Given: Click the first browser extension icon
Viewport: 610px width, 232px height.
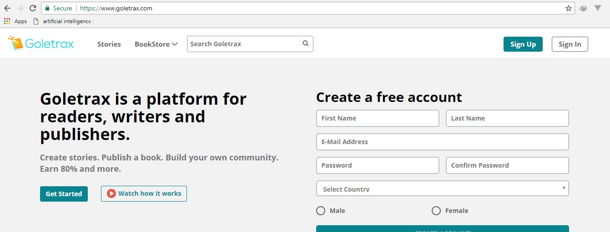Looking at the screenshot, I should click(584, 8).
